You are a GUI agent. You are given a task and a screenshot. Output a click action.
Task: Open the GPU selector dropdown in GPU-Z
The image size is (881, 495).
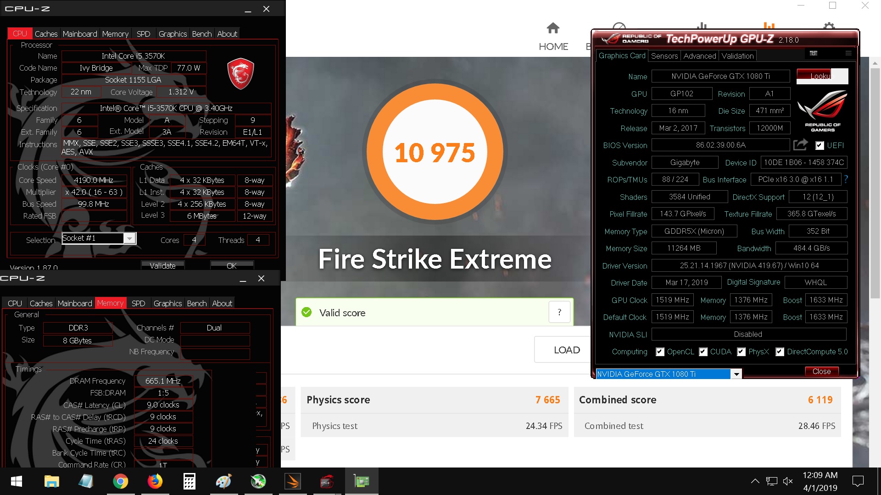coord(736,374)
